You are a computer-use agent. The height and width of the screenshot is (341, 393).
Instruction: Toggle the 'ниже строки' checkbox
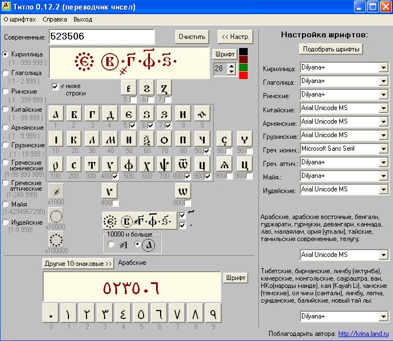point(55,86)
